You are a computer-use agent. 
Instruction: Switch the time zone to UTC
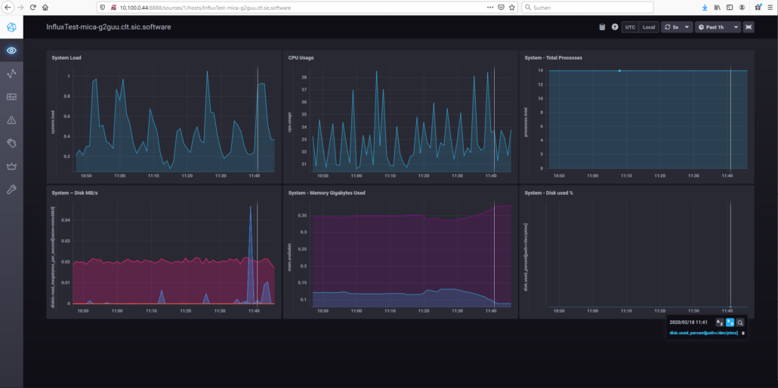[x=630, y=27]
